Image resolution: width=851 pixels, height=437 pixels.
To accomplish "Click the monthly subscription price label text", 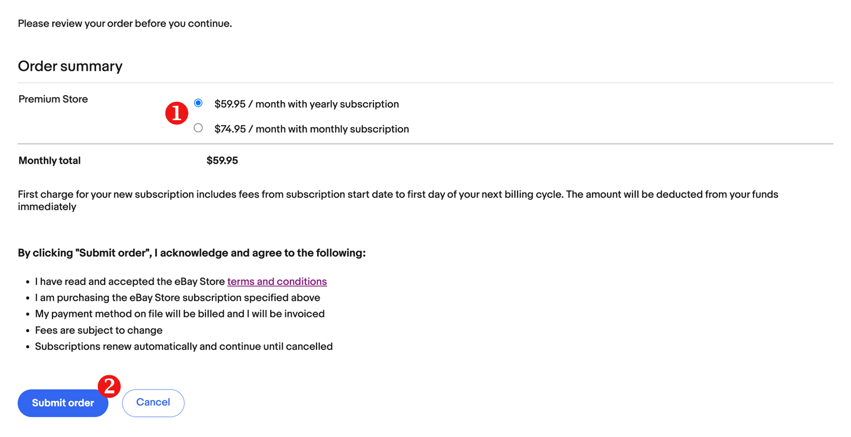I will pyautogui.click(x=311, y=129).
